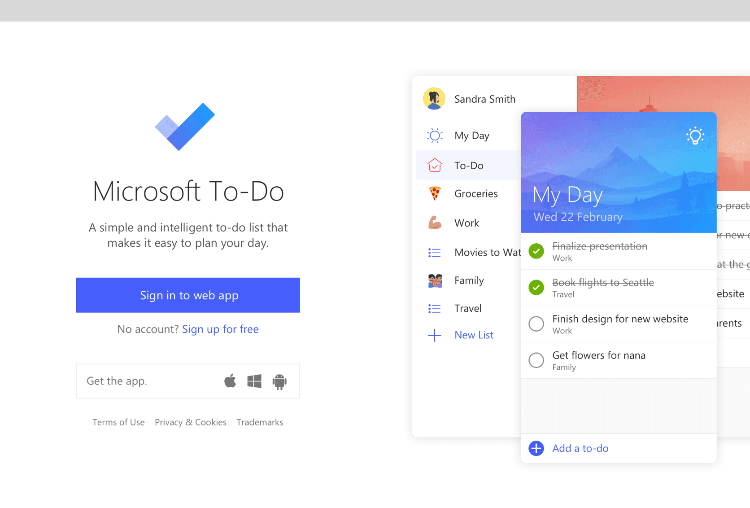The image size is (750, 508).
Task: Open suggestions via the lightbulb icon
Action: tap(695, 136)
